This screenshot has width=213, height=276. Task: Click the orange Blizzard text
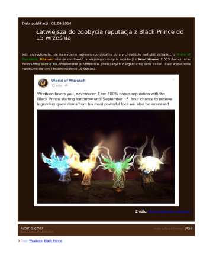[47, 59]
